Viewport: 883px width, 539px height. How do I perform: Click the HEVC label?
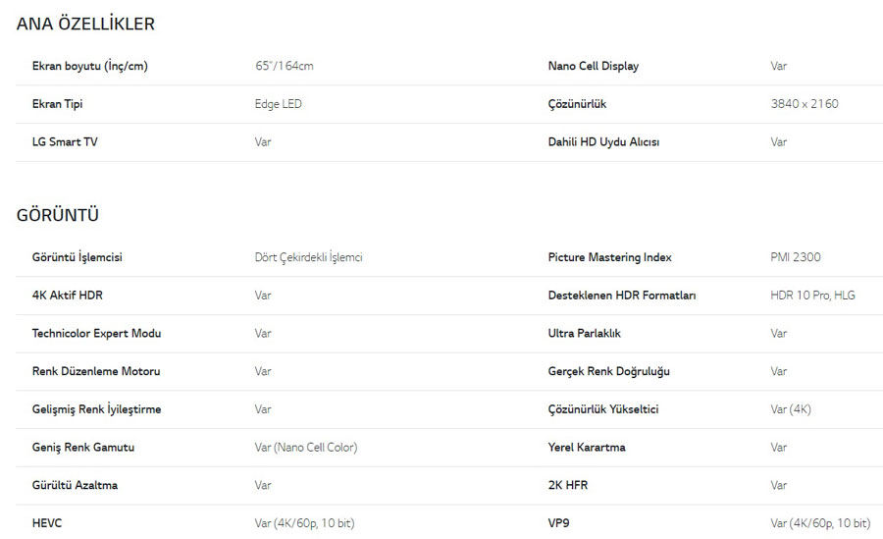[47, 523]
